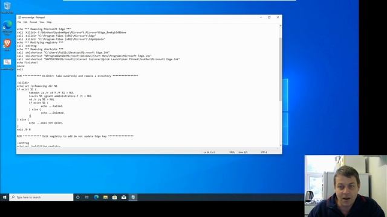Open the File menu in Notepad
Screen dimensions: 387x217
19,22
